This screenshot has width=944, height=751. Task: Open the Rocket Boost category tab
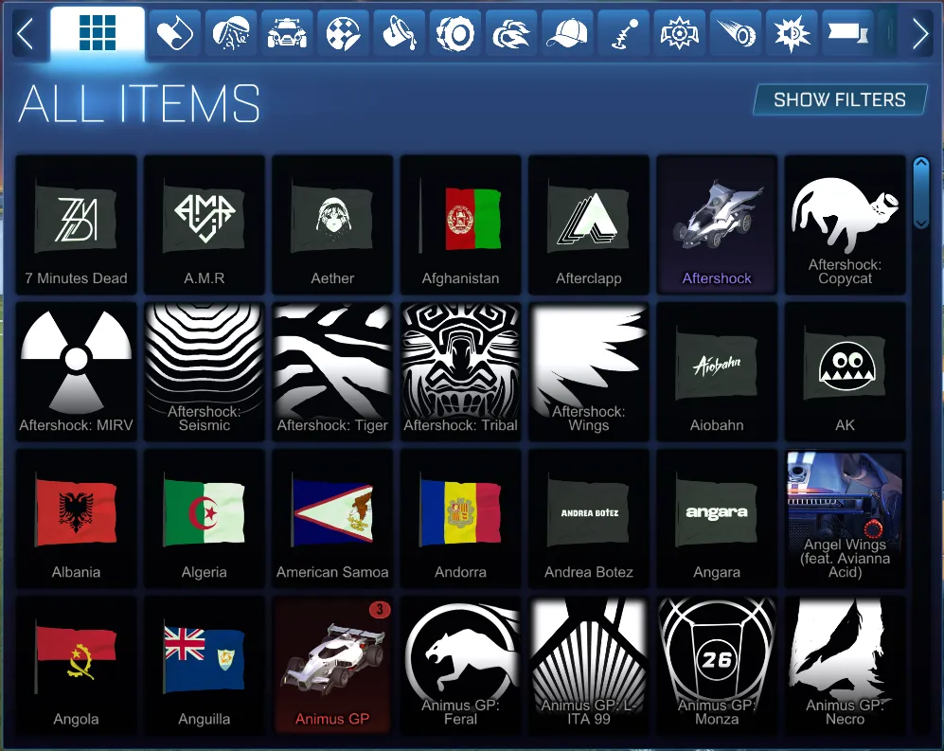pyautogui.click(x=511, y=33)
